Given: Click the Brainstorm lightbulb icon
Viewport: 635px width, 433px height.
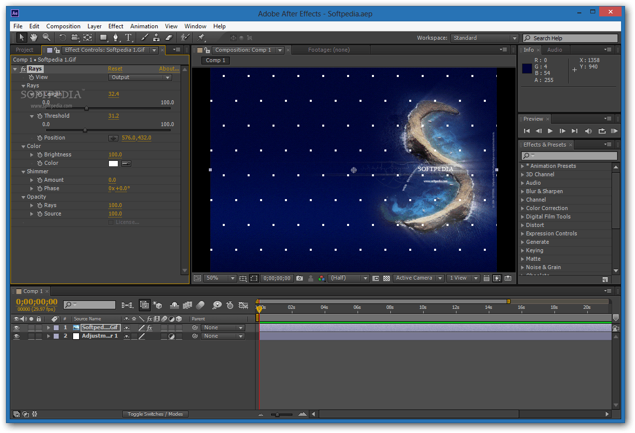Looking at the screenshot, I should 217,305.
